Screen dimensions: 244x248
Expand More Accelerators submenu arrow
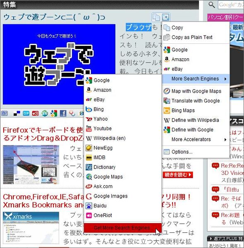(225, 140)
